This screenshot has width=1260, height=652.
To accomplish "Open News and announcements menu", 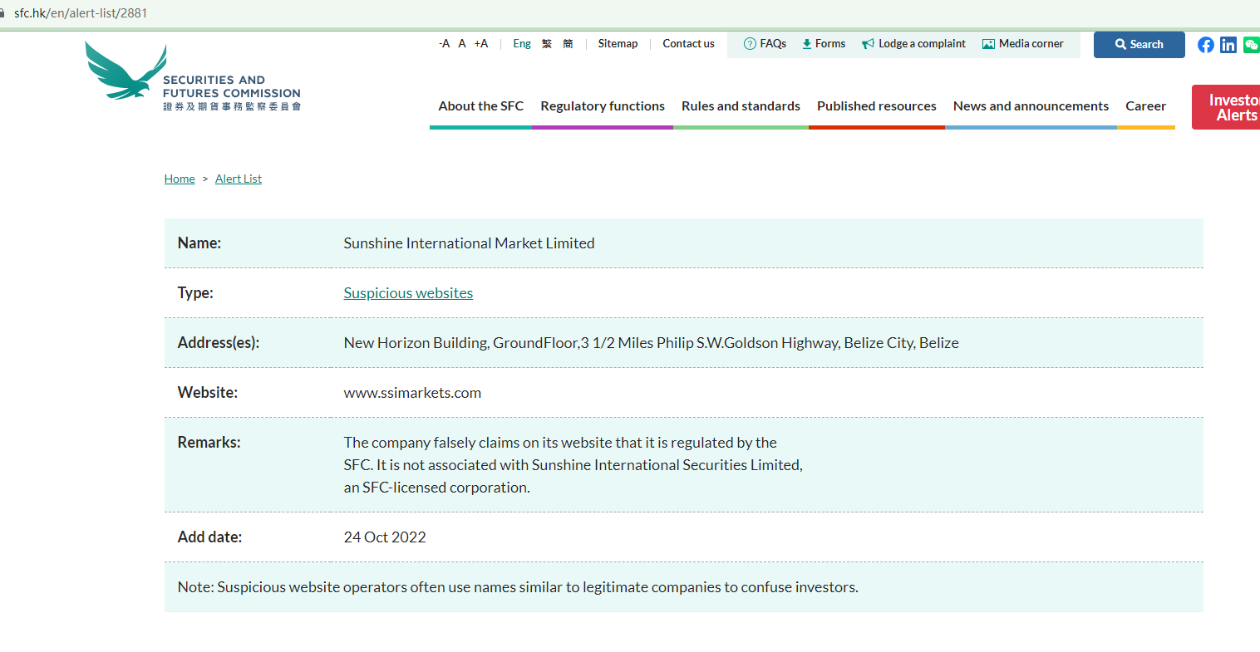I will click(1031, 106).
